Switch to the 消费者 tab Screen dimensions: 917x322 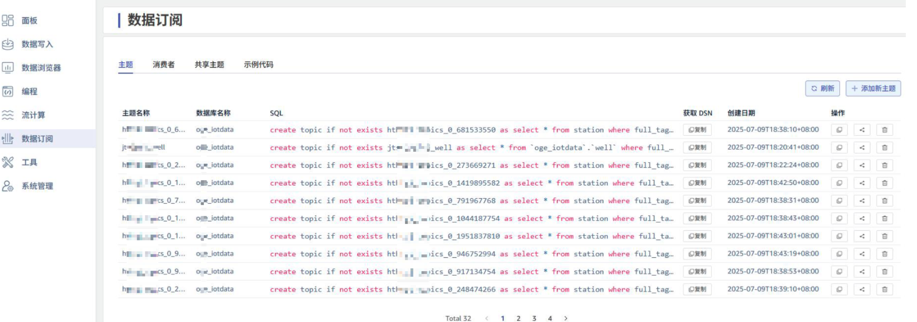click(164, 65)
